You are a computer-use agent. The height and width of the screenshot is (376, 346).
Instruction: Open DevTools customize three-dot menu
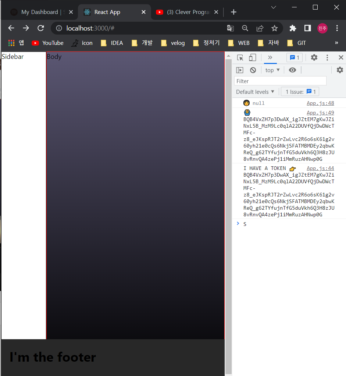[327, 57]
